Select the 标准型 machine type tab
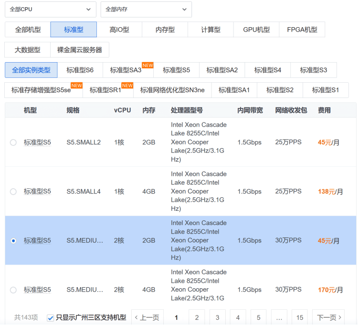 coord(74,30)
